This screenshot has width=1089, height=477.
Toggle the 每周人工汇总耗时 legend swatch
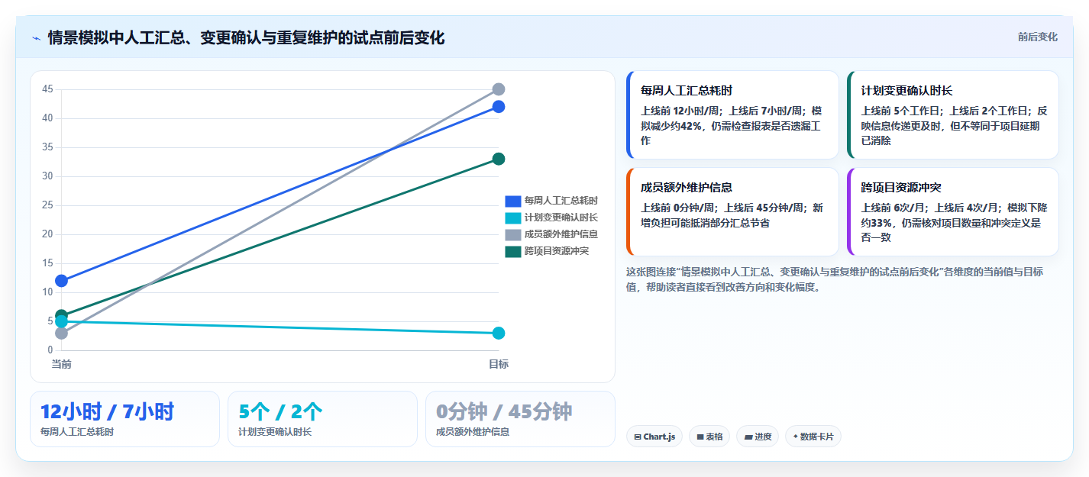click(x=513, y=201)
